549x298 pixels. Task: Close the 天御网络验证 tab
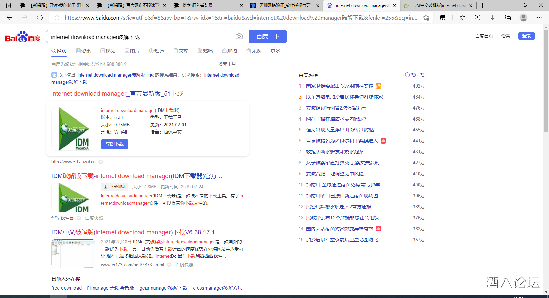(x=318, y=5)
